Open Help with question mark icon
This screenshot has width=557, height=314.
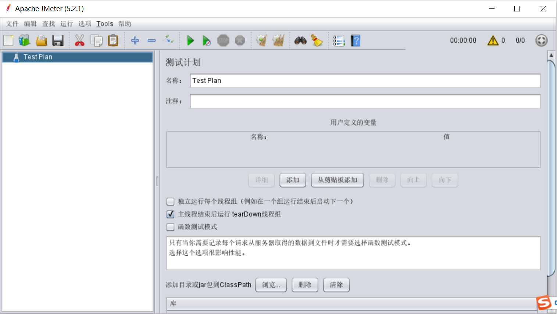click(x=356, y=40)
